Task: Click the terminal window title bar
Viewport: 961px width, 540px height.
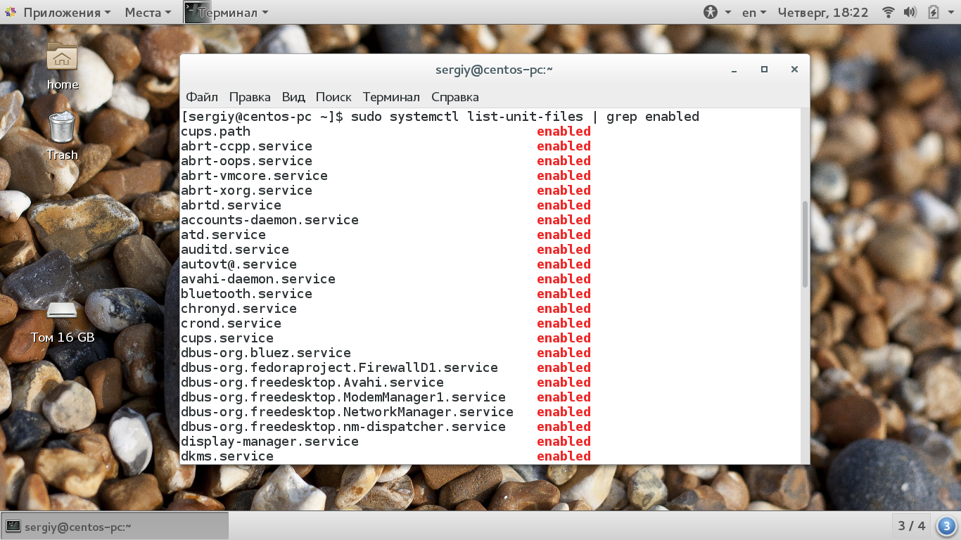Action: [x=494, y=70]
